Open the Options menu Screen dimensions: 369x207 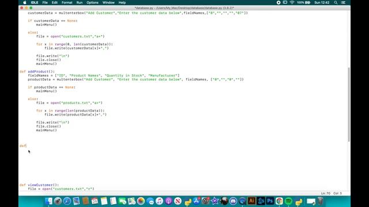pos(92,2)
